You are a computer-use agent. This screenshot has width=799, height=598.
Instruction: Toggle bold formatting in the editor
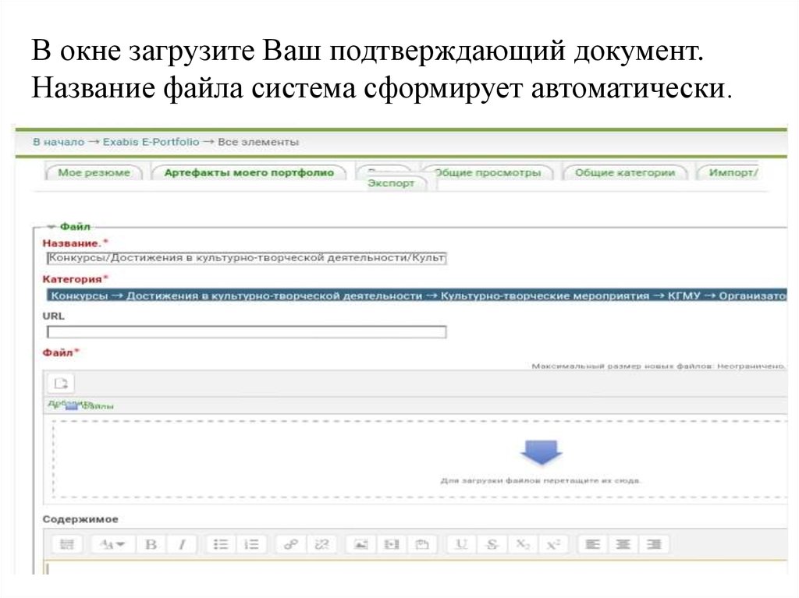151,544
